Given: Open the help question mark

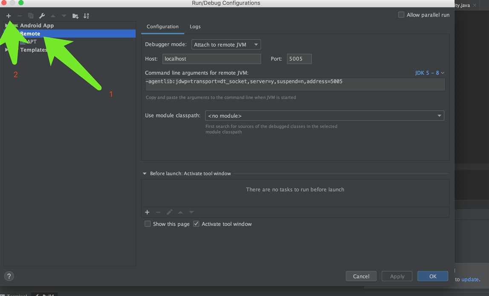Looking at the screenshot, I should click(9, 276).
